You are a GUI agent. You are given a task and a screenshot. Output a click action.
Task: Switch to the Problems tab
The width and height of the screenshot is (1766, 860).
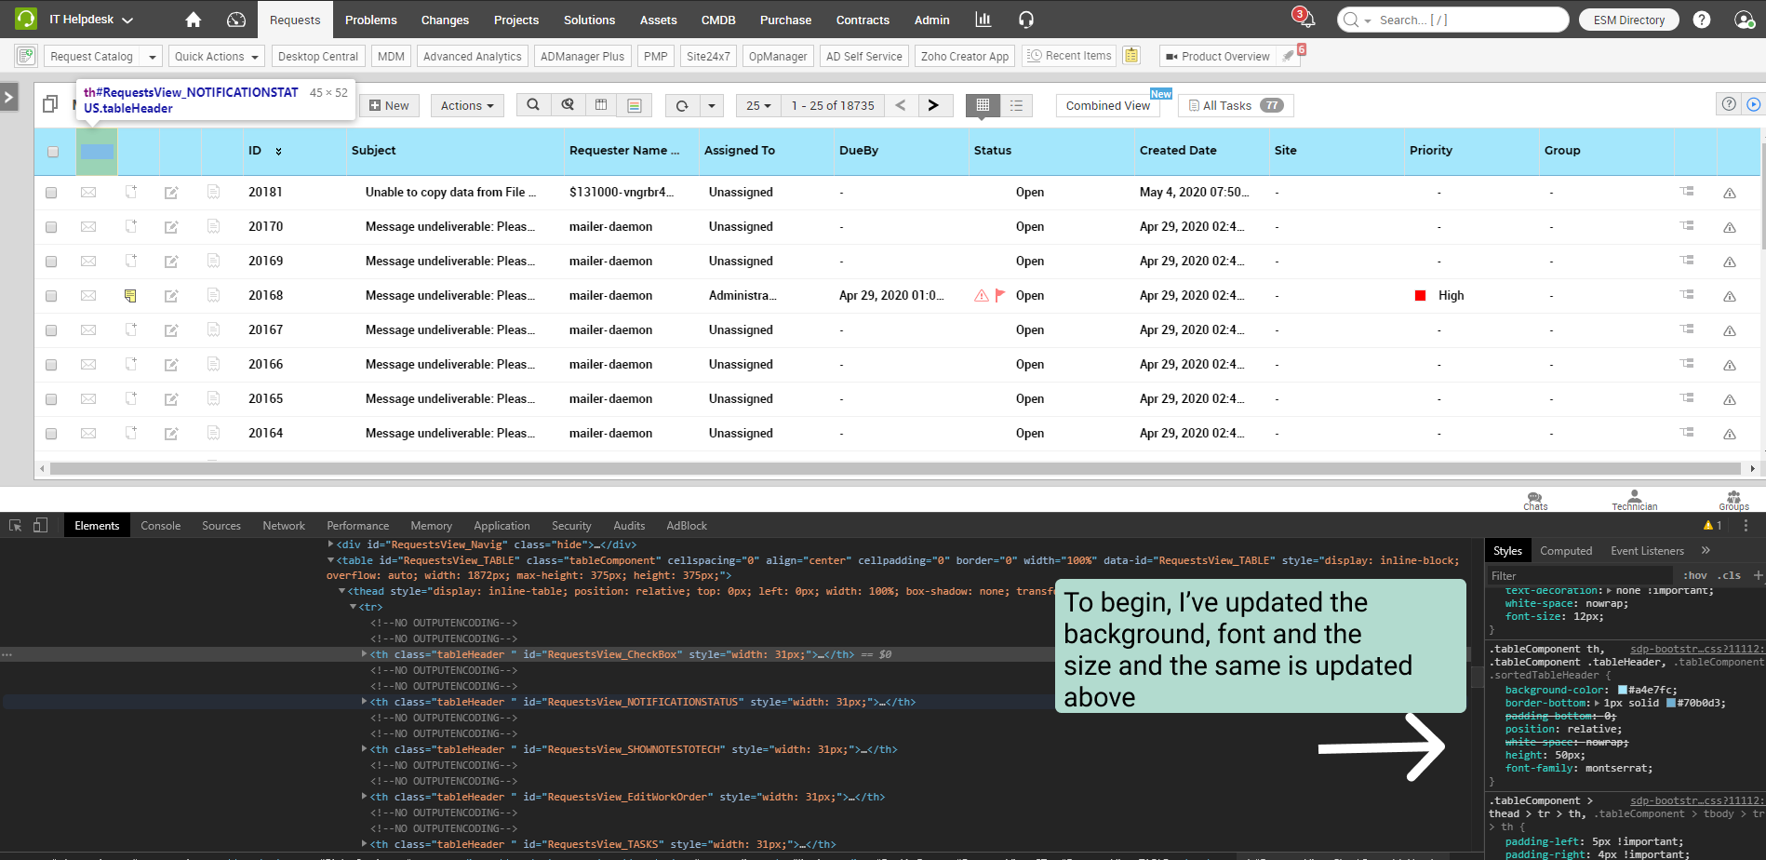pyautogui.click(x=370, y=20)
